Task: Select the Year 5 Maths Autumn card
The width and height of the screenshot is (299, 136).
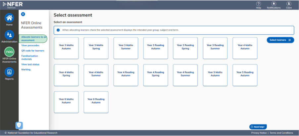Action: click(x=215, y=75)
